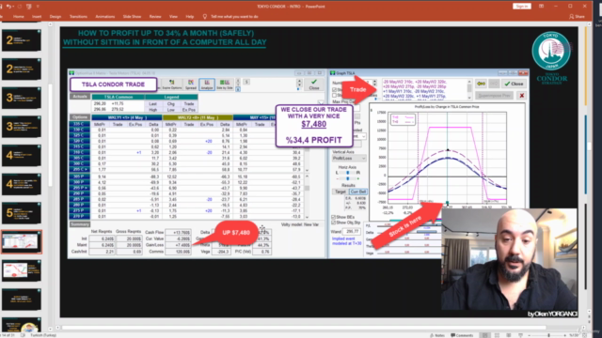Start slideshow from beginning icon in title bar
The width and height of the screenshot is (602, 338).
(x=29, y=7)
